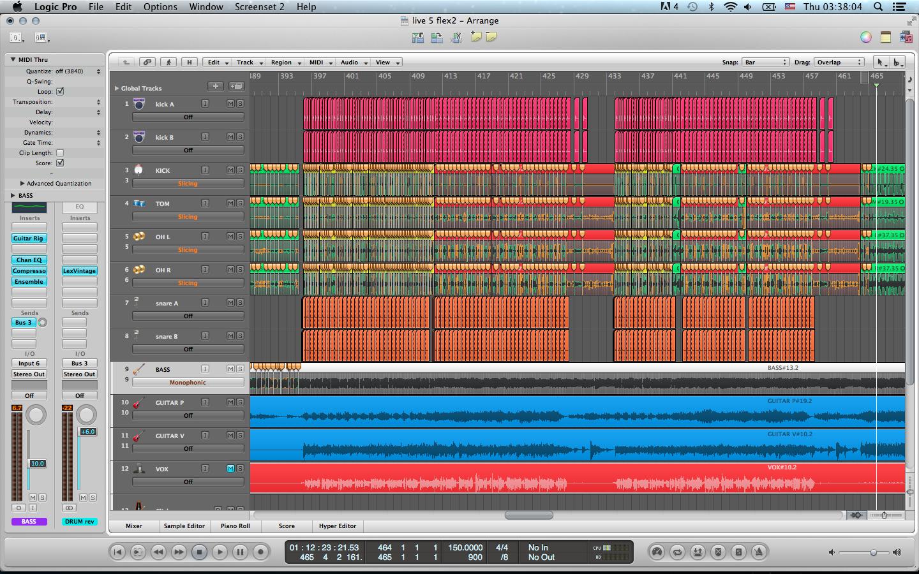Viewport: 919px width, 574px height.
Task: Open the Snap dropdown set to Bar
Action: point(765,63)
